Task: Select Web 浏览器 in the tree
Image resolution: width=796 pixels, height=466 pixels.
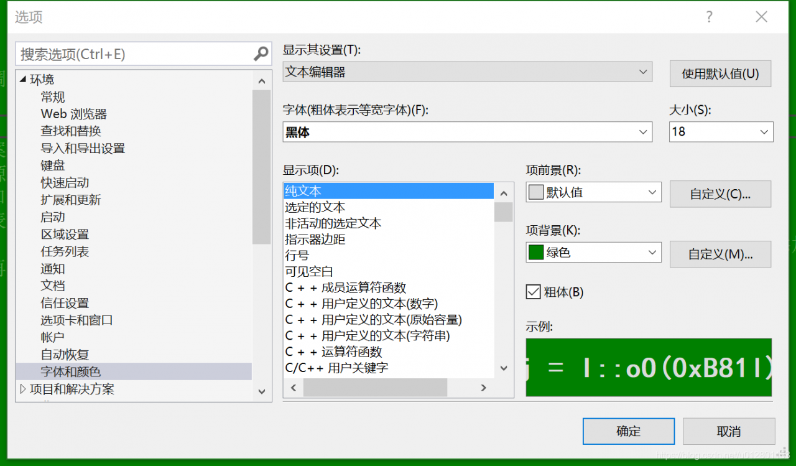Action: click(x=74, y=114)
